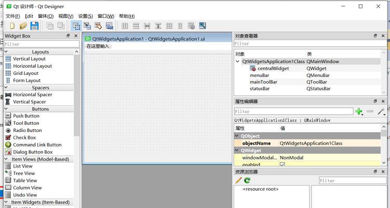Click the property editor vertical scrollbar

(x=384, y=146)
